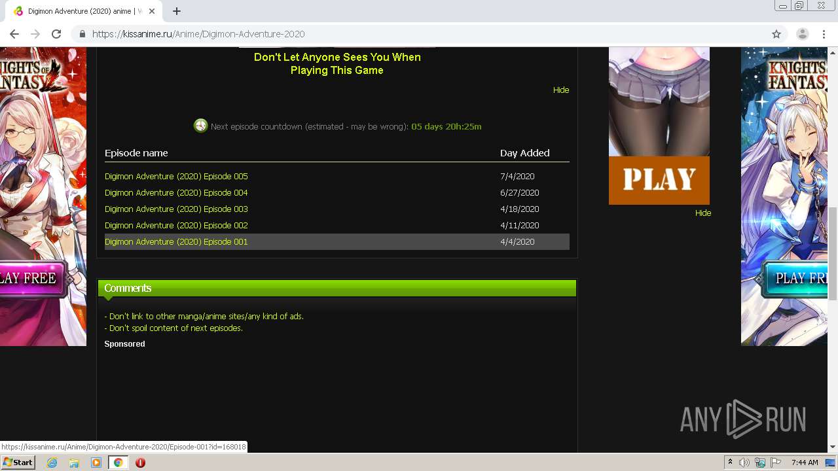This screenshot has height=471, width=838.
Task: Click the show desktop icon beside clock
Action: click(x=830, y=462)
